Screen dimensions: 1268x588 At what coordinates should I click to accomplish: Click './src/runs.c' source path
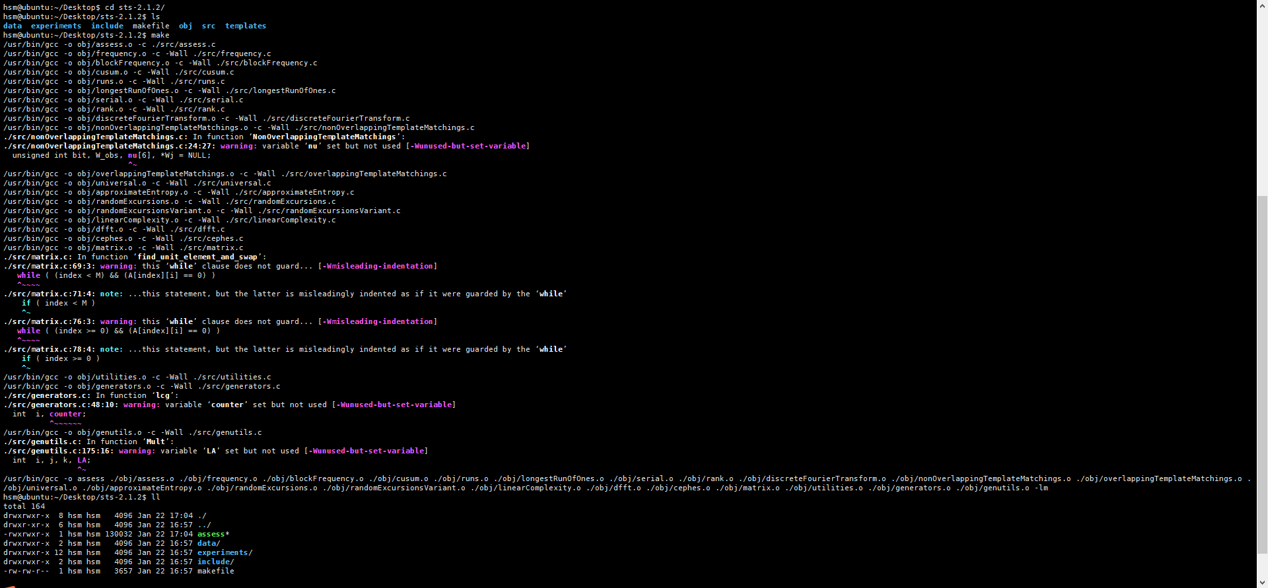[197, 81]
